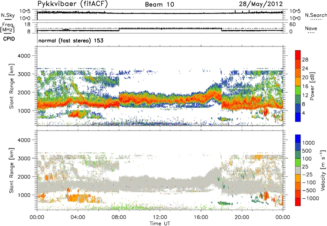Click the "16" tick on the power colorbar
Image resolution: width=327 pixels, height=226 pixels.
click(x=305, y=86)
